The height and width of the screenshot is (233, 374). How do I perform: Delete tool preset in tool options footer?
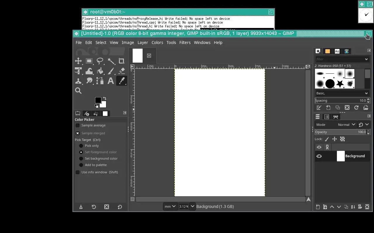107,207
